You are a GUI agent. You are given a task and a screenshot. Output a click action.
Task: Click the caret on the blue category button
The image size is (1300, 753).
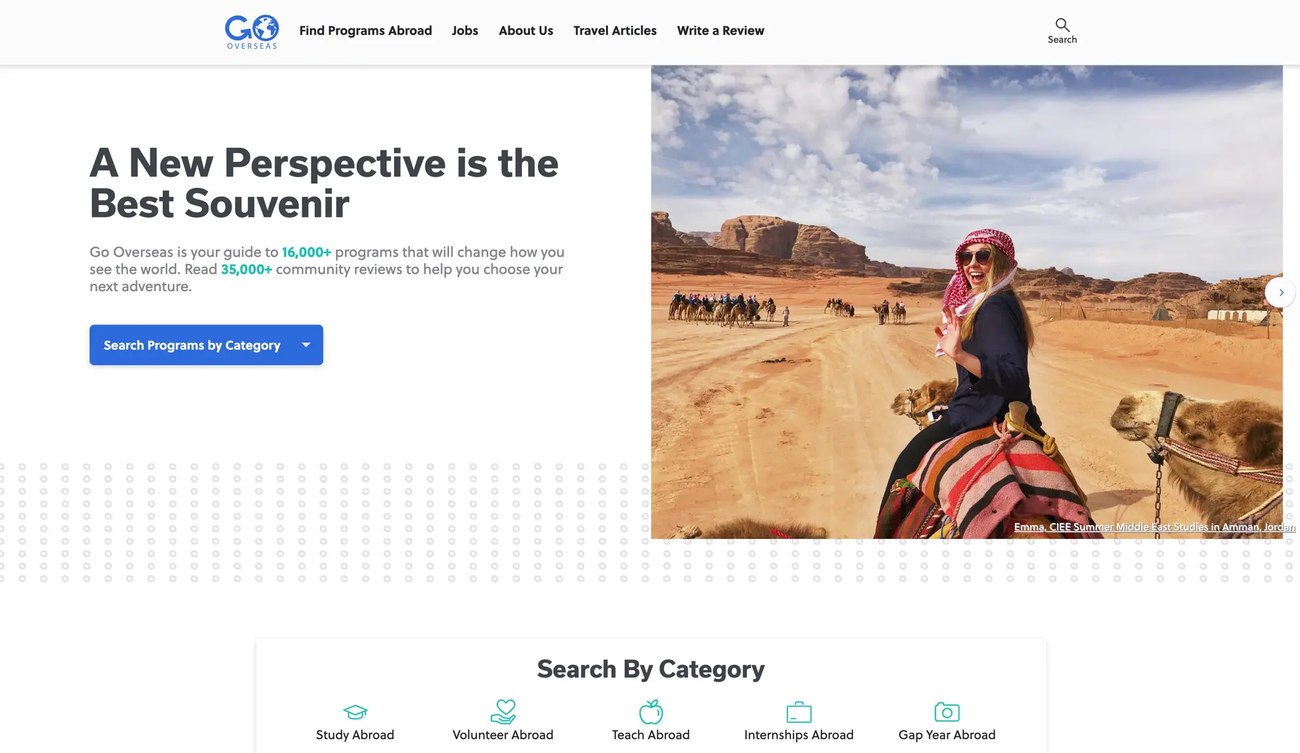306,345
